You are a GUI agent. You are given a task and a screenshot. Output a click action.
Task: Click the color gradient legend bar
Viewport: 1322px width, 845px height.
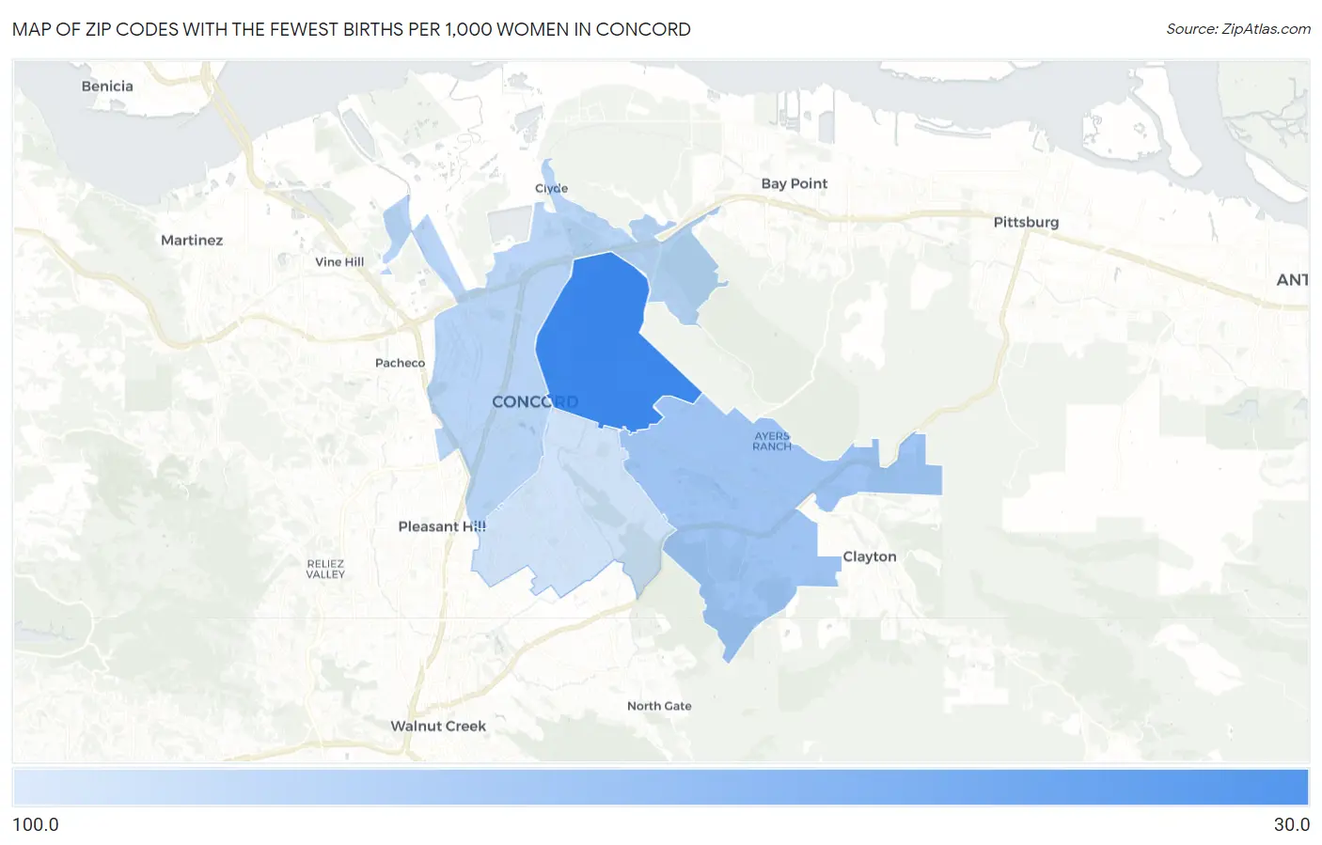pyautogui.click(x=661, y=787)
